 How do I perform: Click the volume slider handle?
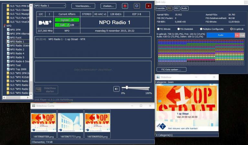127,87
